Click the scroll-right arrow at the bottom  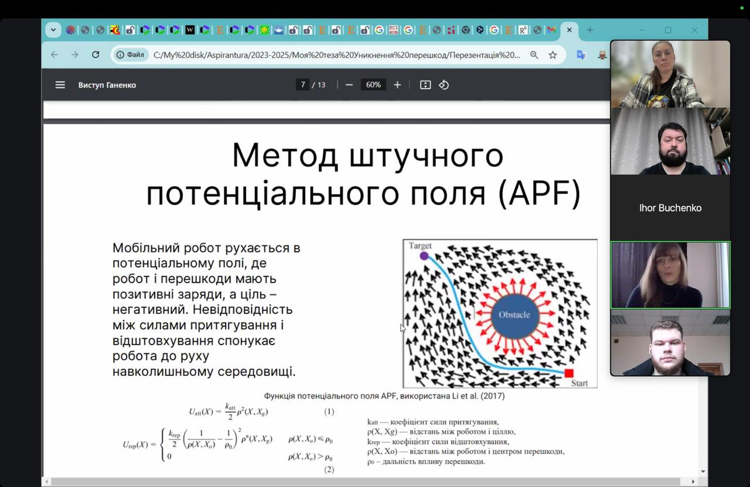694,482
